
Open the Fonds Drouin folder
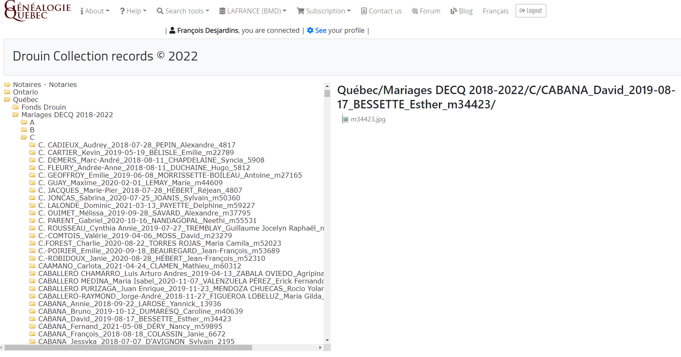coord(44,107)
